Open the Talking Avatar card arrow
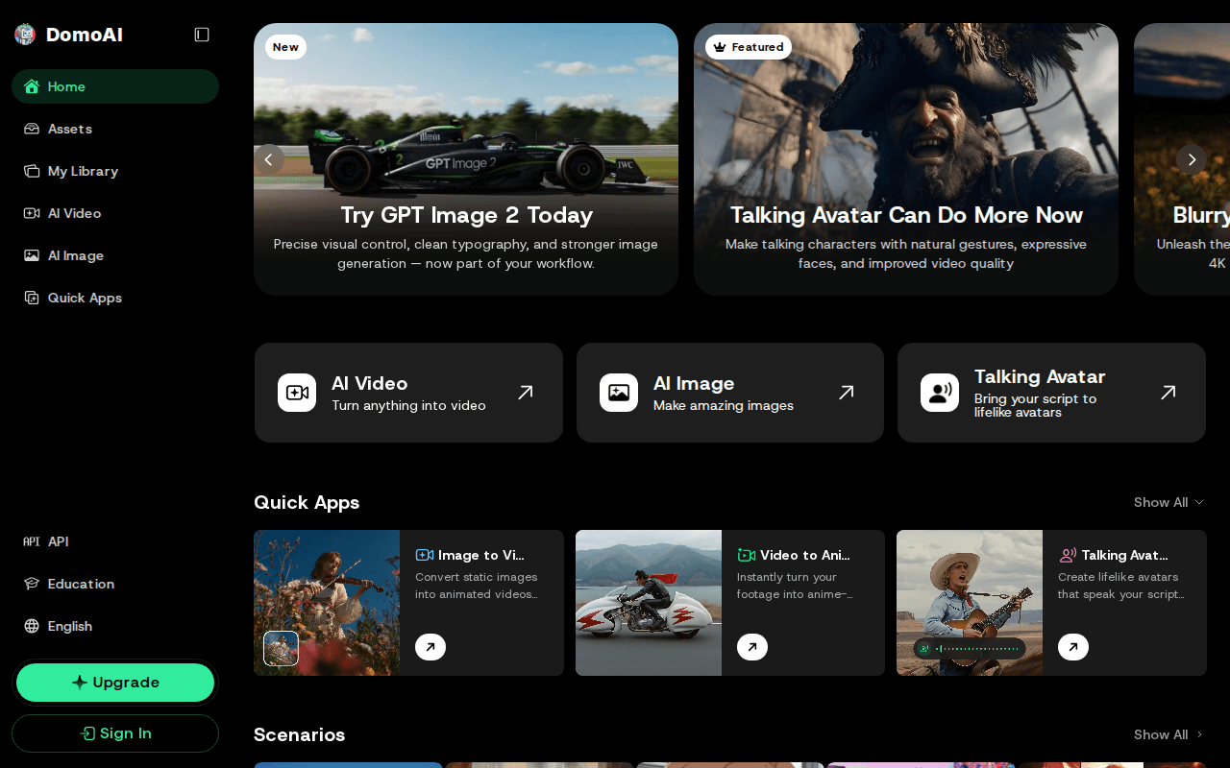 [1168, 392]
